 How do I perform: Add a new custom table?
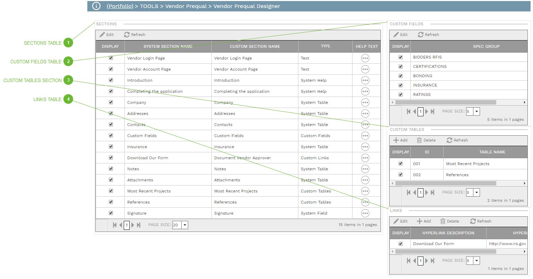[x=400, y=140]
